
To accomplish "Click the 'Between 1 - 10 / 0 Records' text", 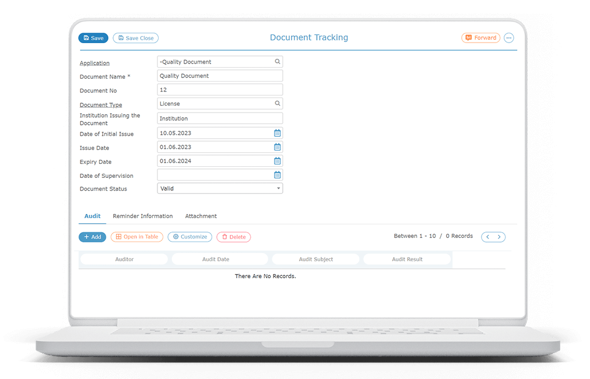I will coord(433,236).
